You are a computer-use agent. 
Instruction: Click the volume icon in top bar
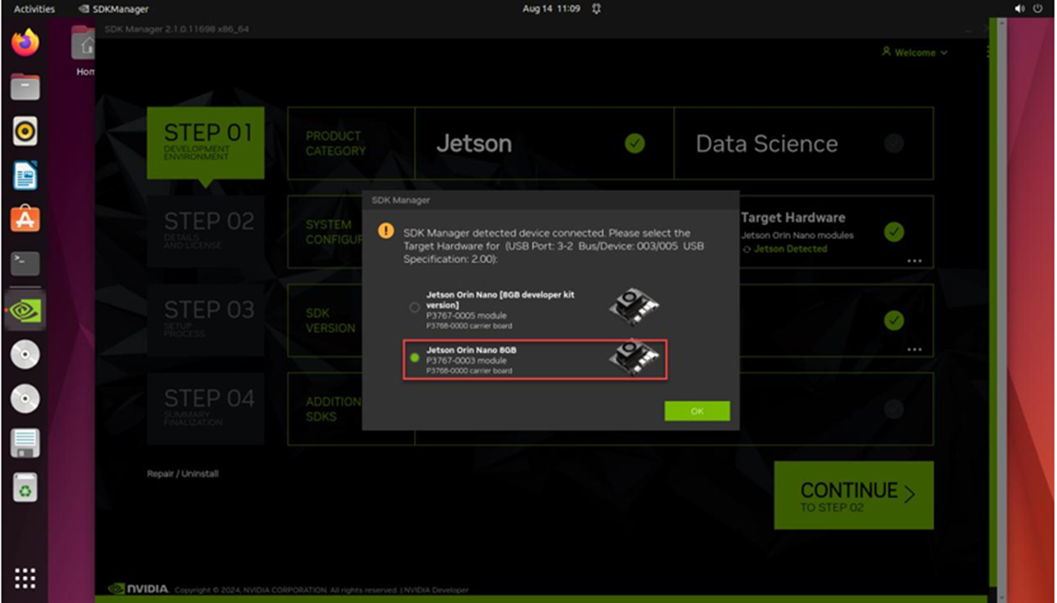pos(1020,9)
